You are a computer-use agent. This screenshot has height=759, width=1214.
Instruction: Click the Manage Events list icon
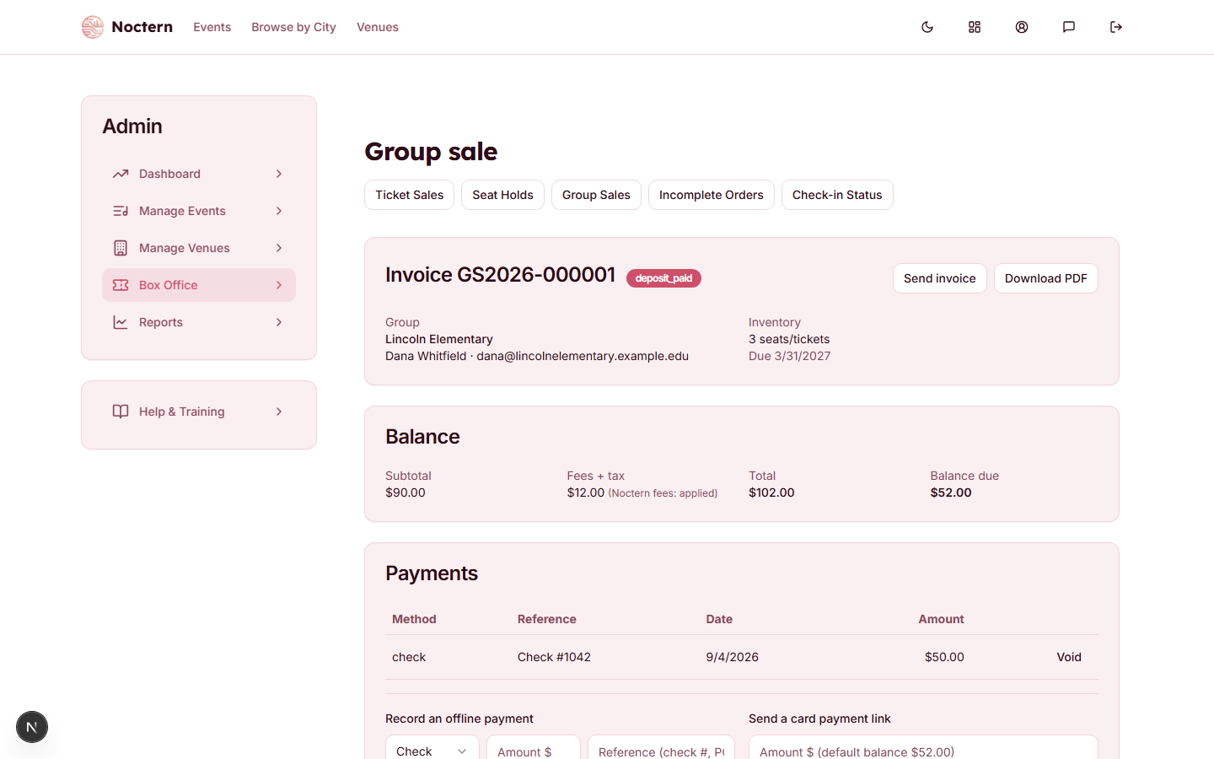coord(121,211)
